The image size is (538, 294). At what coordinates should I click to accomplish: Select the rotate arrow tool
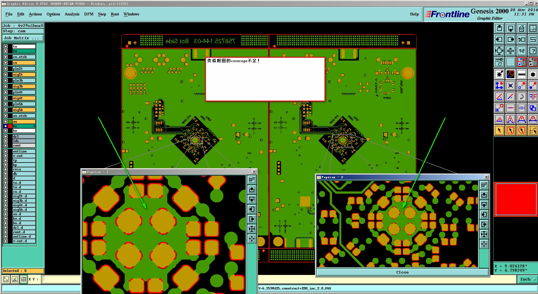point(522,97)
